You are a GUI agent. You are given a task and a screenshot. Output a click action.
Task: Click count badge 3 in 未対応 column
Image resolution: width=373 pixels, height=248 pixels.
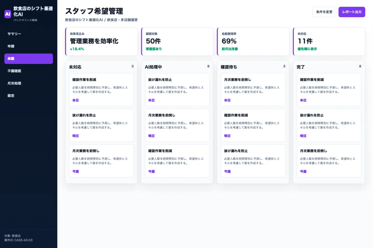coord(132,66)
